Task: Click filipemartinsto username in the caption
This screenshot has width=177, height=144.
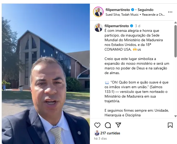Action: (x=117, y=26)
